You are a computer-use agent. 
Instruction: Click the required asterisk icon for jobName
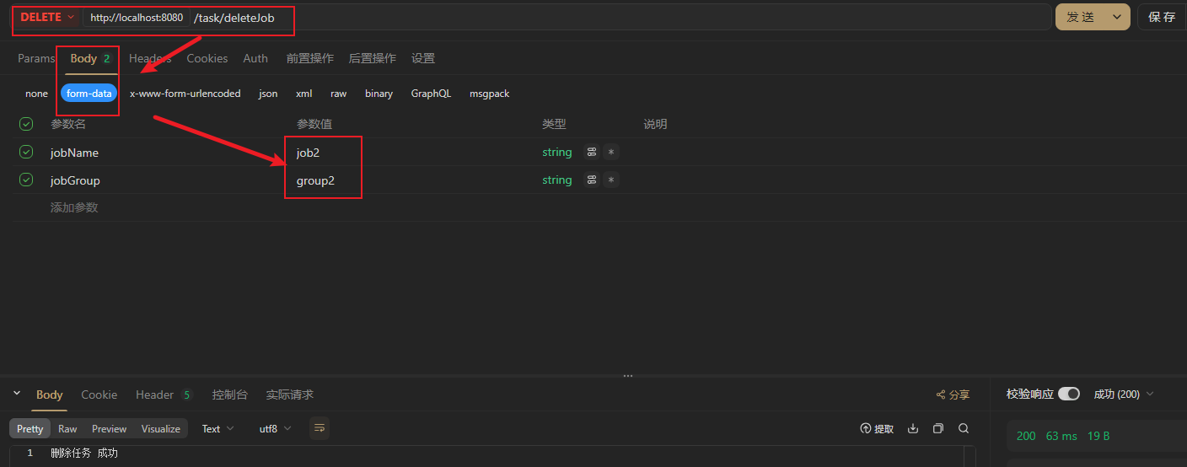(611, 153)
